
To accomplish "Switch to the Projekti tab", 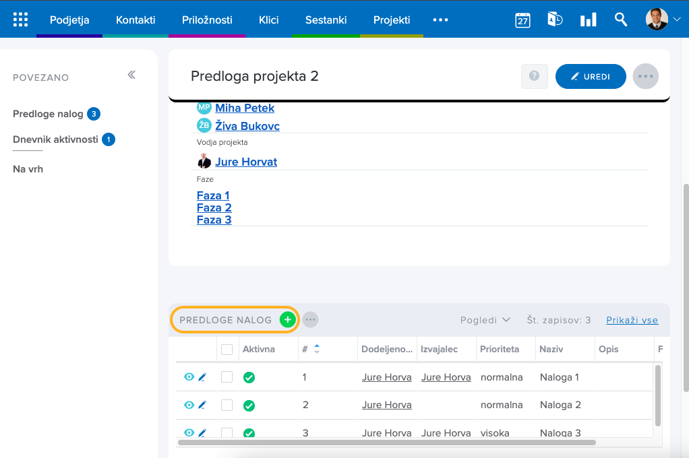I will click(x=392, y=20).
